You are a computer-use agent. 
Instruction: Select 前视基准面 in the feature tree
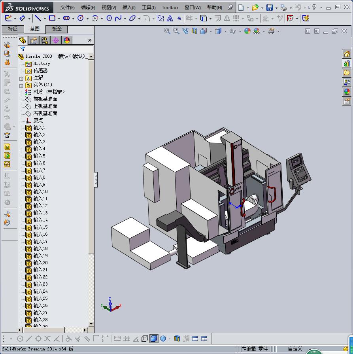point(45,99)
